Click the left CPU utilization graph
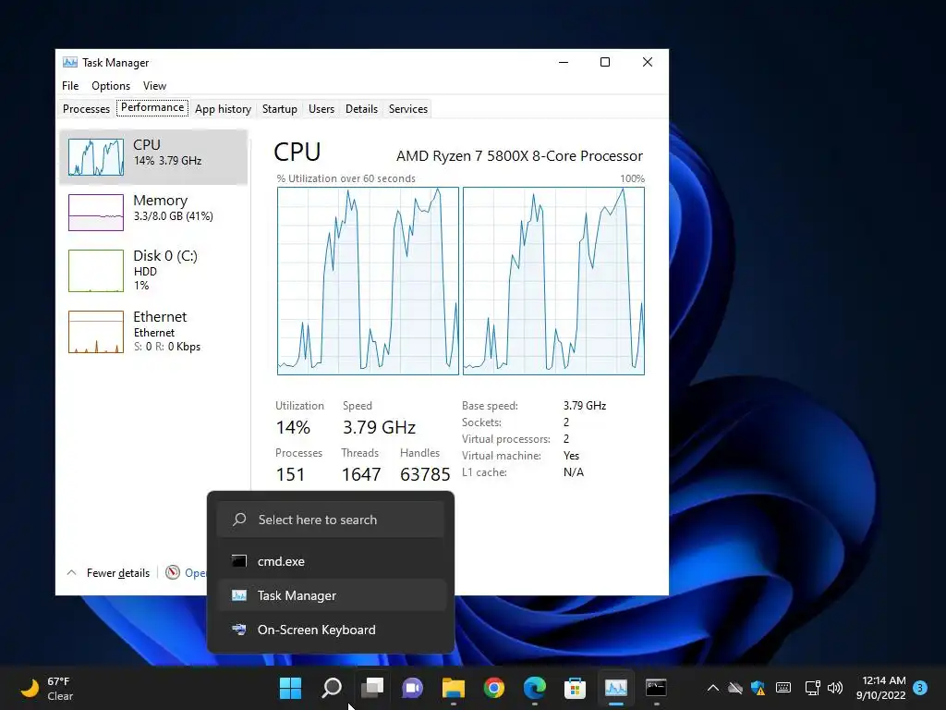Viewport: 946px width, 710px height. click(x=368, y=281)
